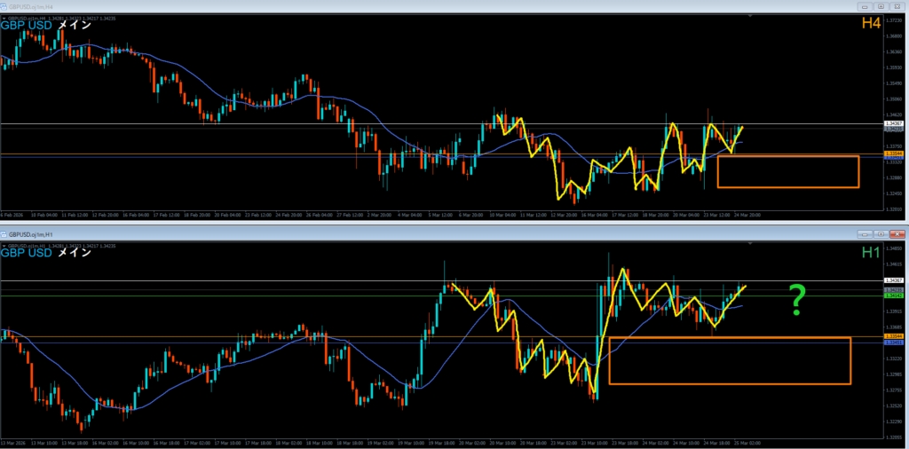Click the 25 Mar 02:00 label on H1 time scale
The width and height of the screenshot is (909, 449).
coord(747,443)
